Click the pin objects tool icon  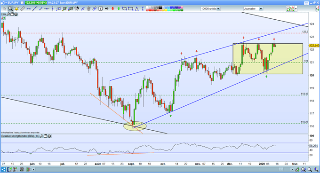coord(77,9)
